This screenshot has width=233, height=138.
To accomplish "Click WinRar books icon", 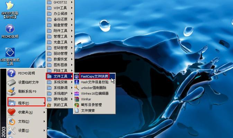I will tap(77, 99).
